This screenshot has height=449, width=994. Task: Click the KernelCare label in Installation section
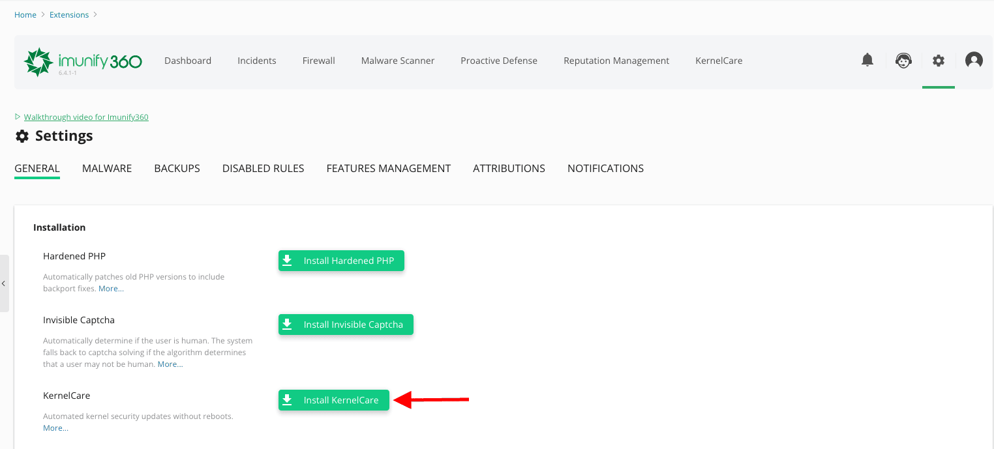pos(67,396)
